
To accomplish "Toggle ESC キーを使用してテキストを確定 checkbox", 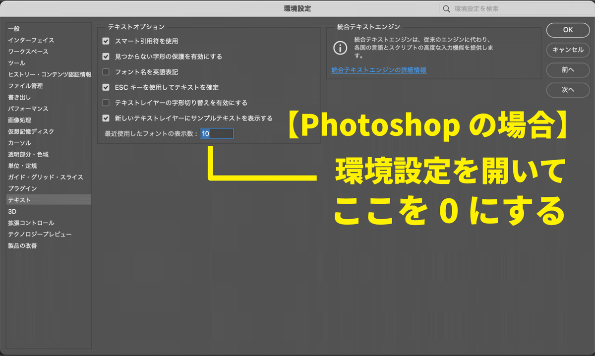I will (106, 87).
